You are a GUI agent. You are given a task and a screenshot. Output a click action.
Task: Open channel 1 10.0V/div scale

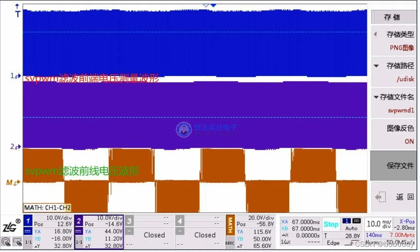(x=59, y=218)
